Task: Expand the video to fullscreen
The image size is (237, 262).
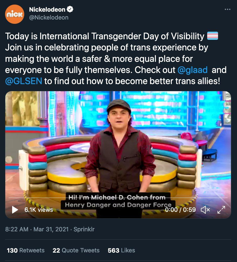Action: [221, 210]
